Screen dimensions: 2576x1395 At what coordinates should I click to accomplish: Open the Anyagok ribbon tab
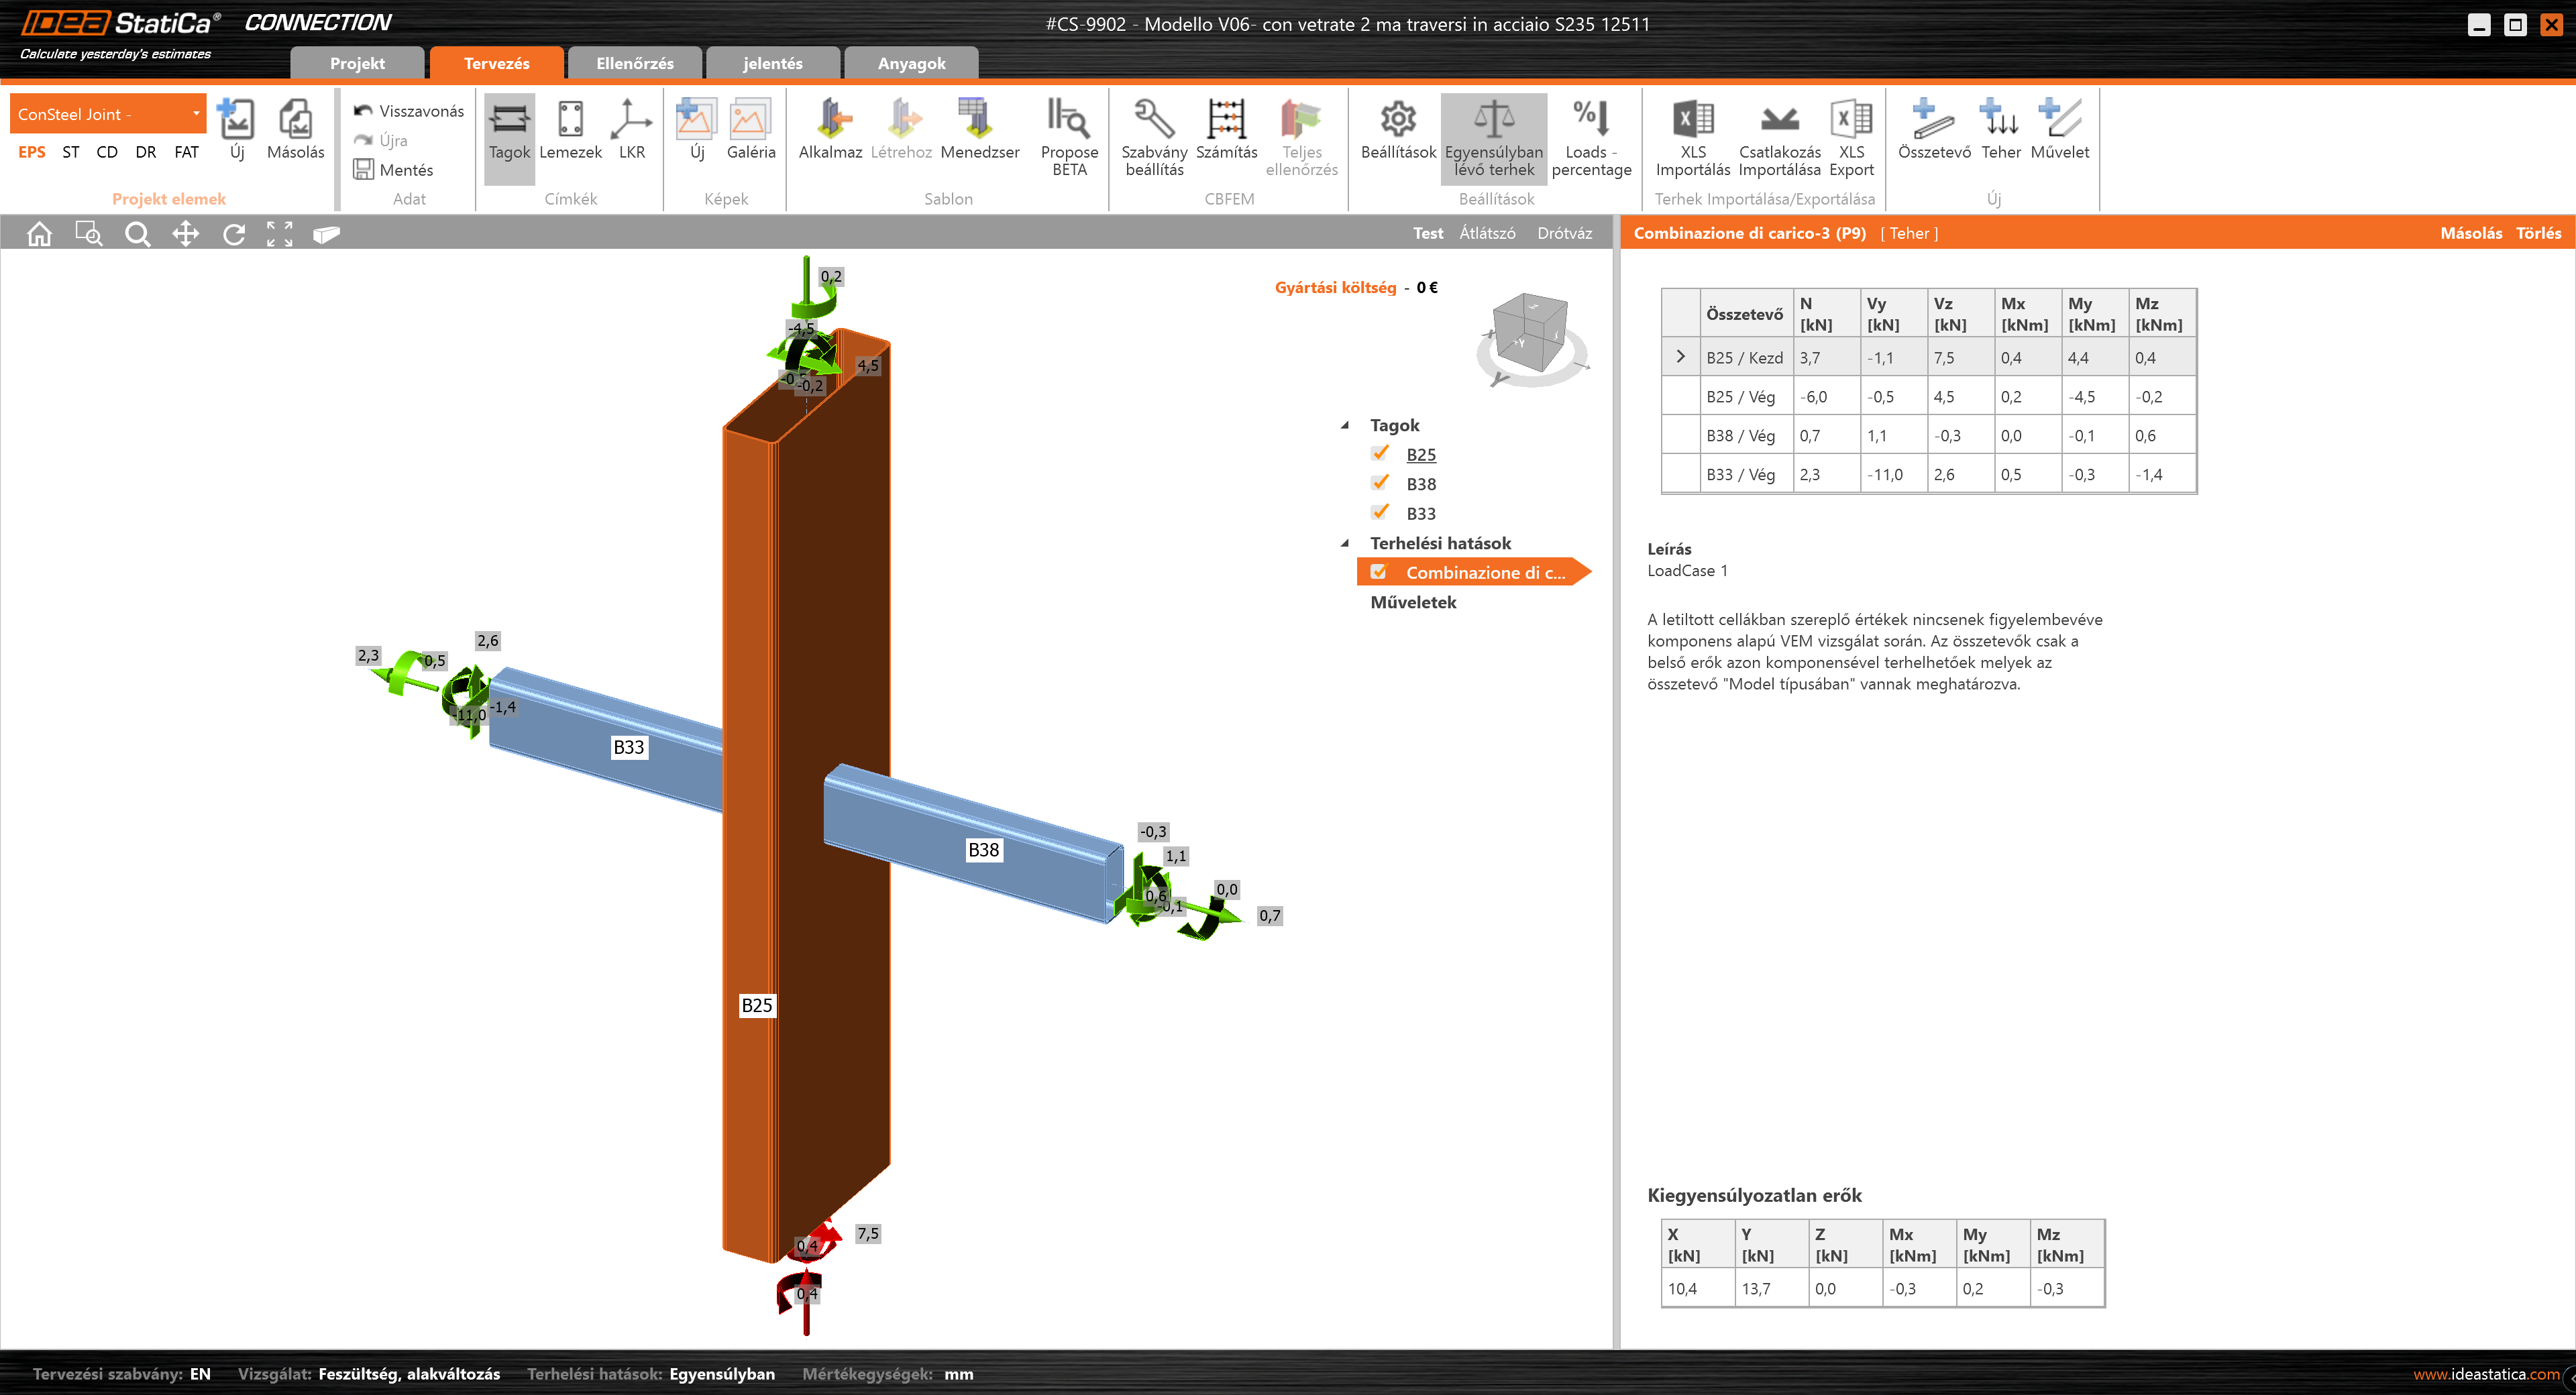(910, 62)
